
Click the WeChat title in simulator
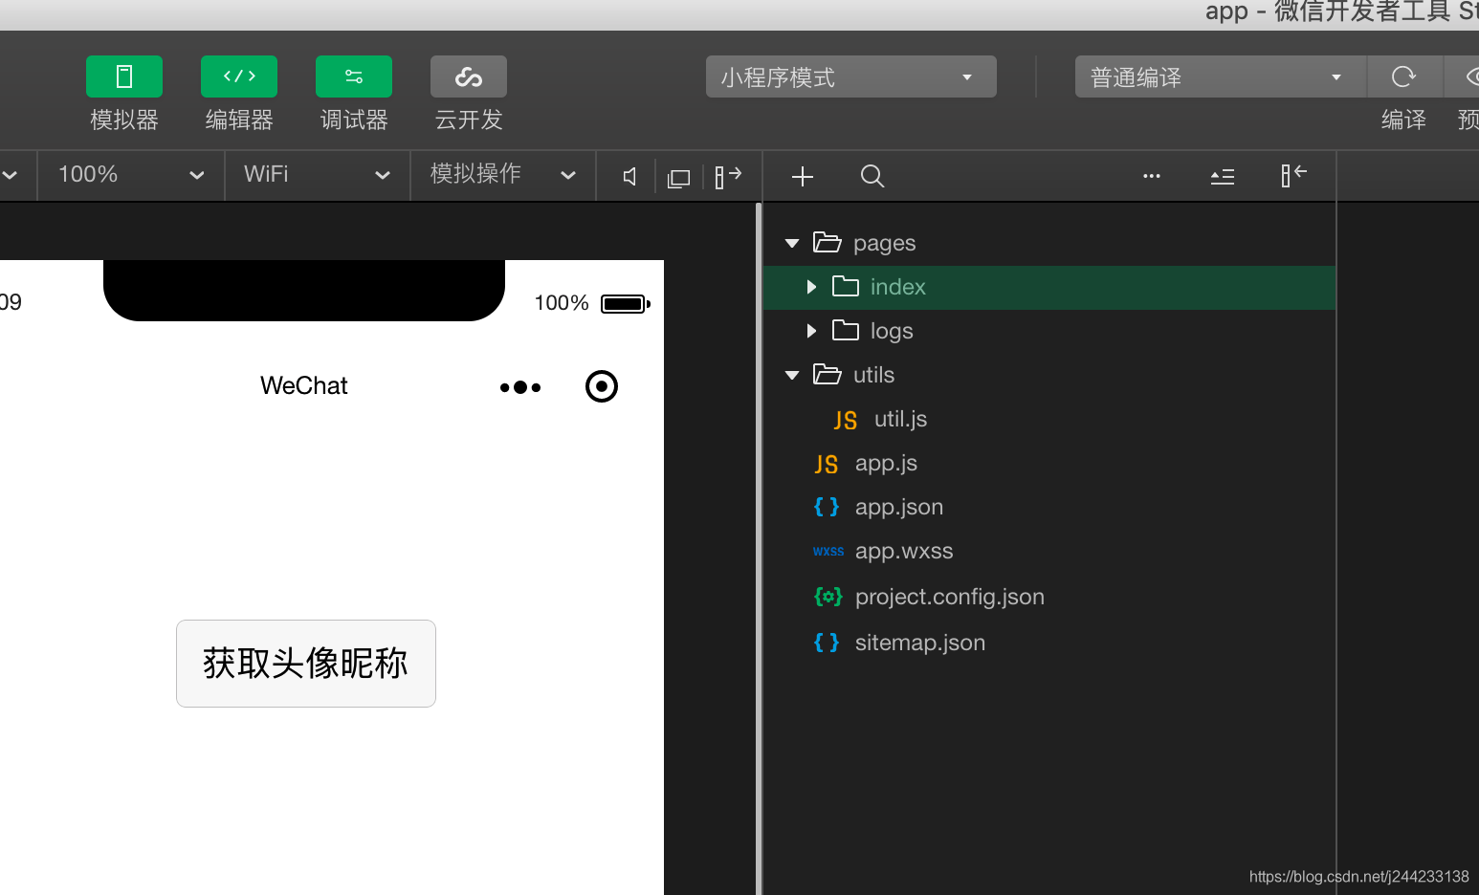304,385
